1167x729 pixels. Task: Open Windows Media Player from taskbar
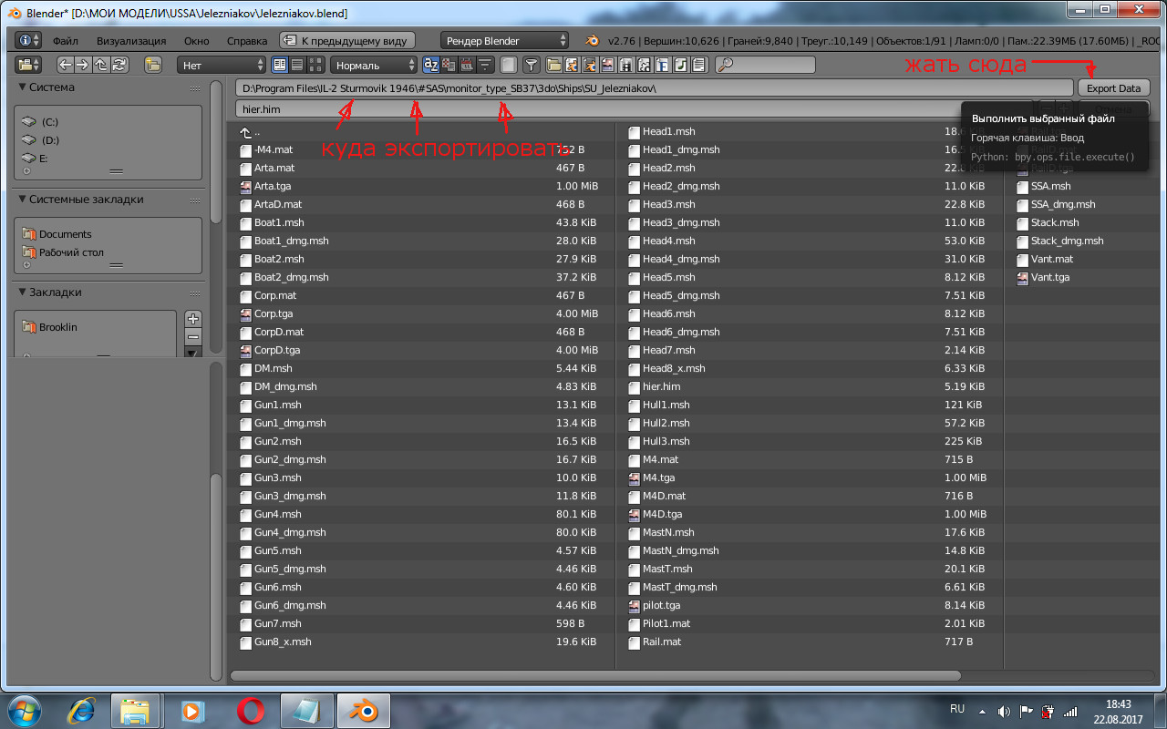[x=192, y=710]
